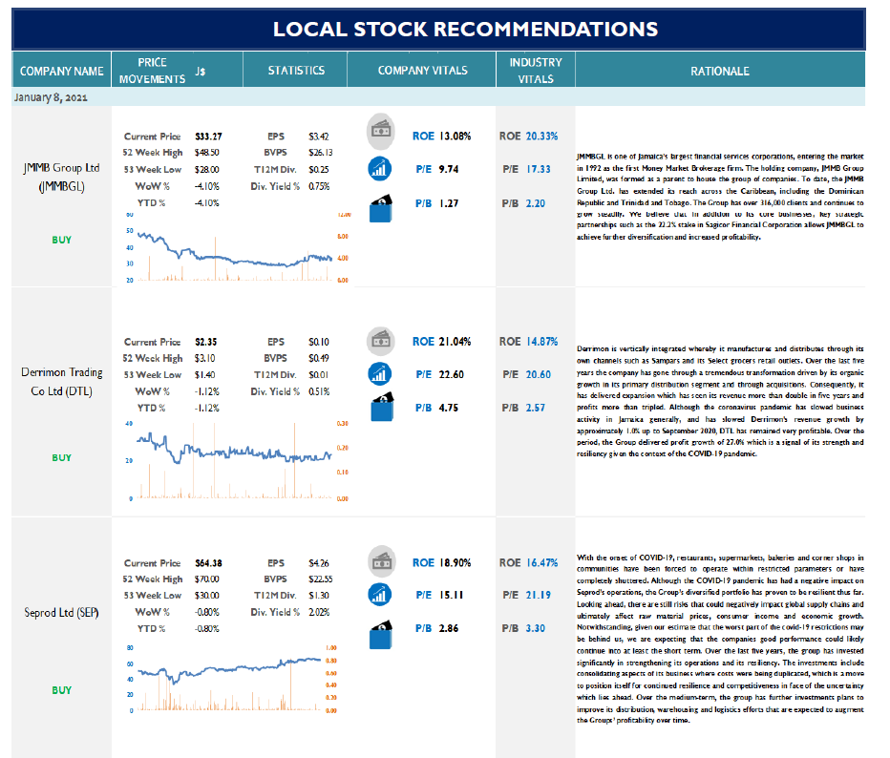Click the P/E chart icon for JMMB Group
The image size is (890, 758).
click(380, 169)
